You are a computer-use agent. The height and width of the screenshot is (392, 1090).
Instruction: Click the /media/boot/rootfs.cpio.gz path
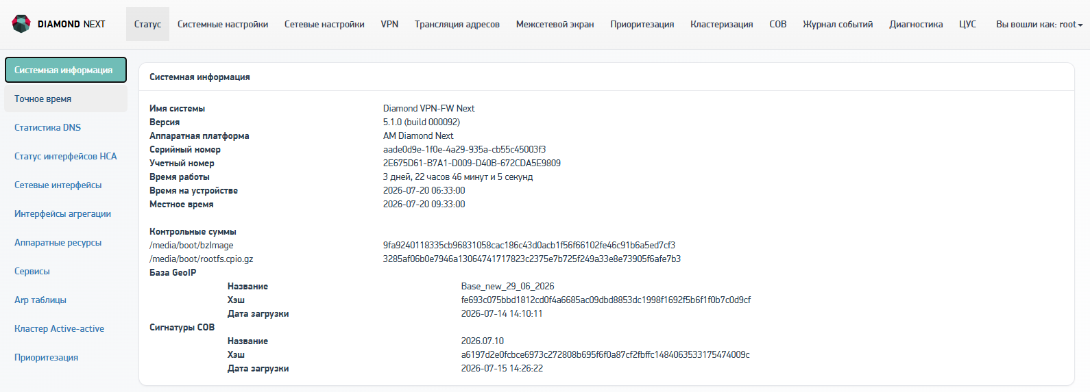click(x=202, y=259)
